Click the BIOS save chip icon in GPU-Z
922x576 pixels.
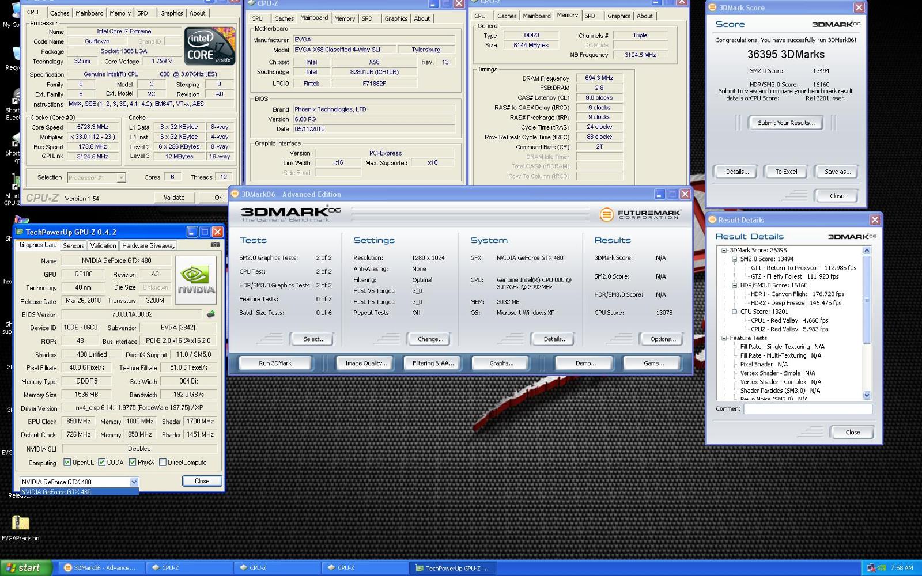211,314
